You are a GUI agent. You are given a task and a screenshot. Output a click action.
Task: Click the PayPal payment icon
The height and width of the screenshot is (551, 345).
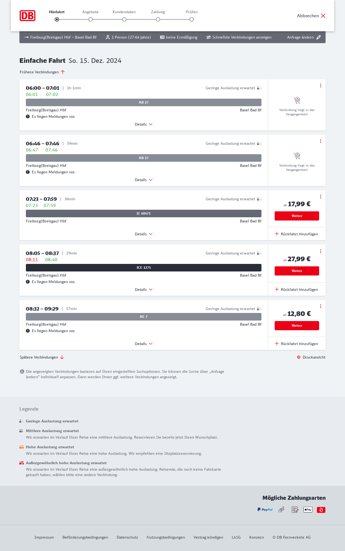pos(265,510)
